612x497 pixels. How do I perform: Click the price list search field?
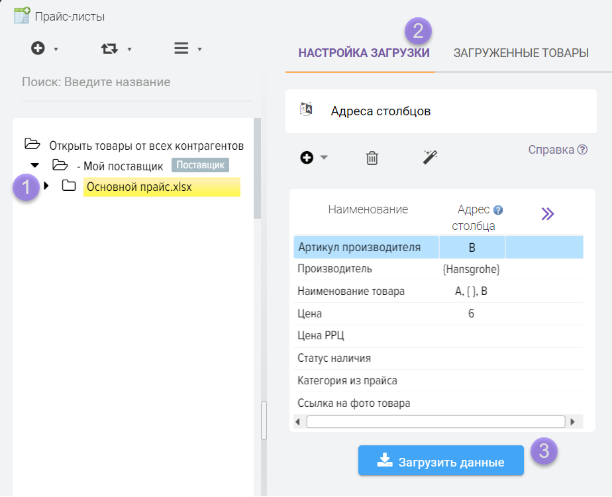click(x=136, y=82)
